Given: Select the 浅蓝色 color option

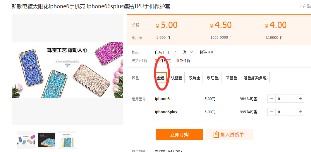Looking at the screenshot, I should [x=177, y=78].
